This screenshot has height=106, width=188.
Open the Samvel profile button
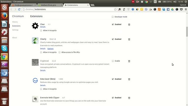[x=183, y=5]
